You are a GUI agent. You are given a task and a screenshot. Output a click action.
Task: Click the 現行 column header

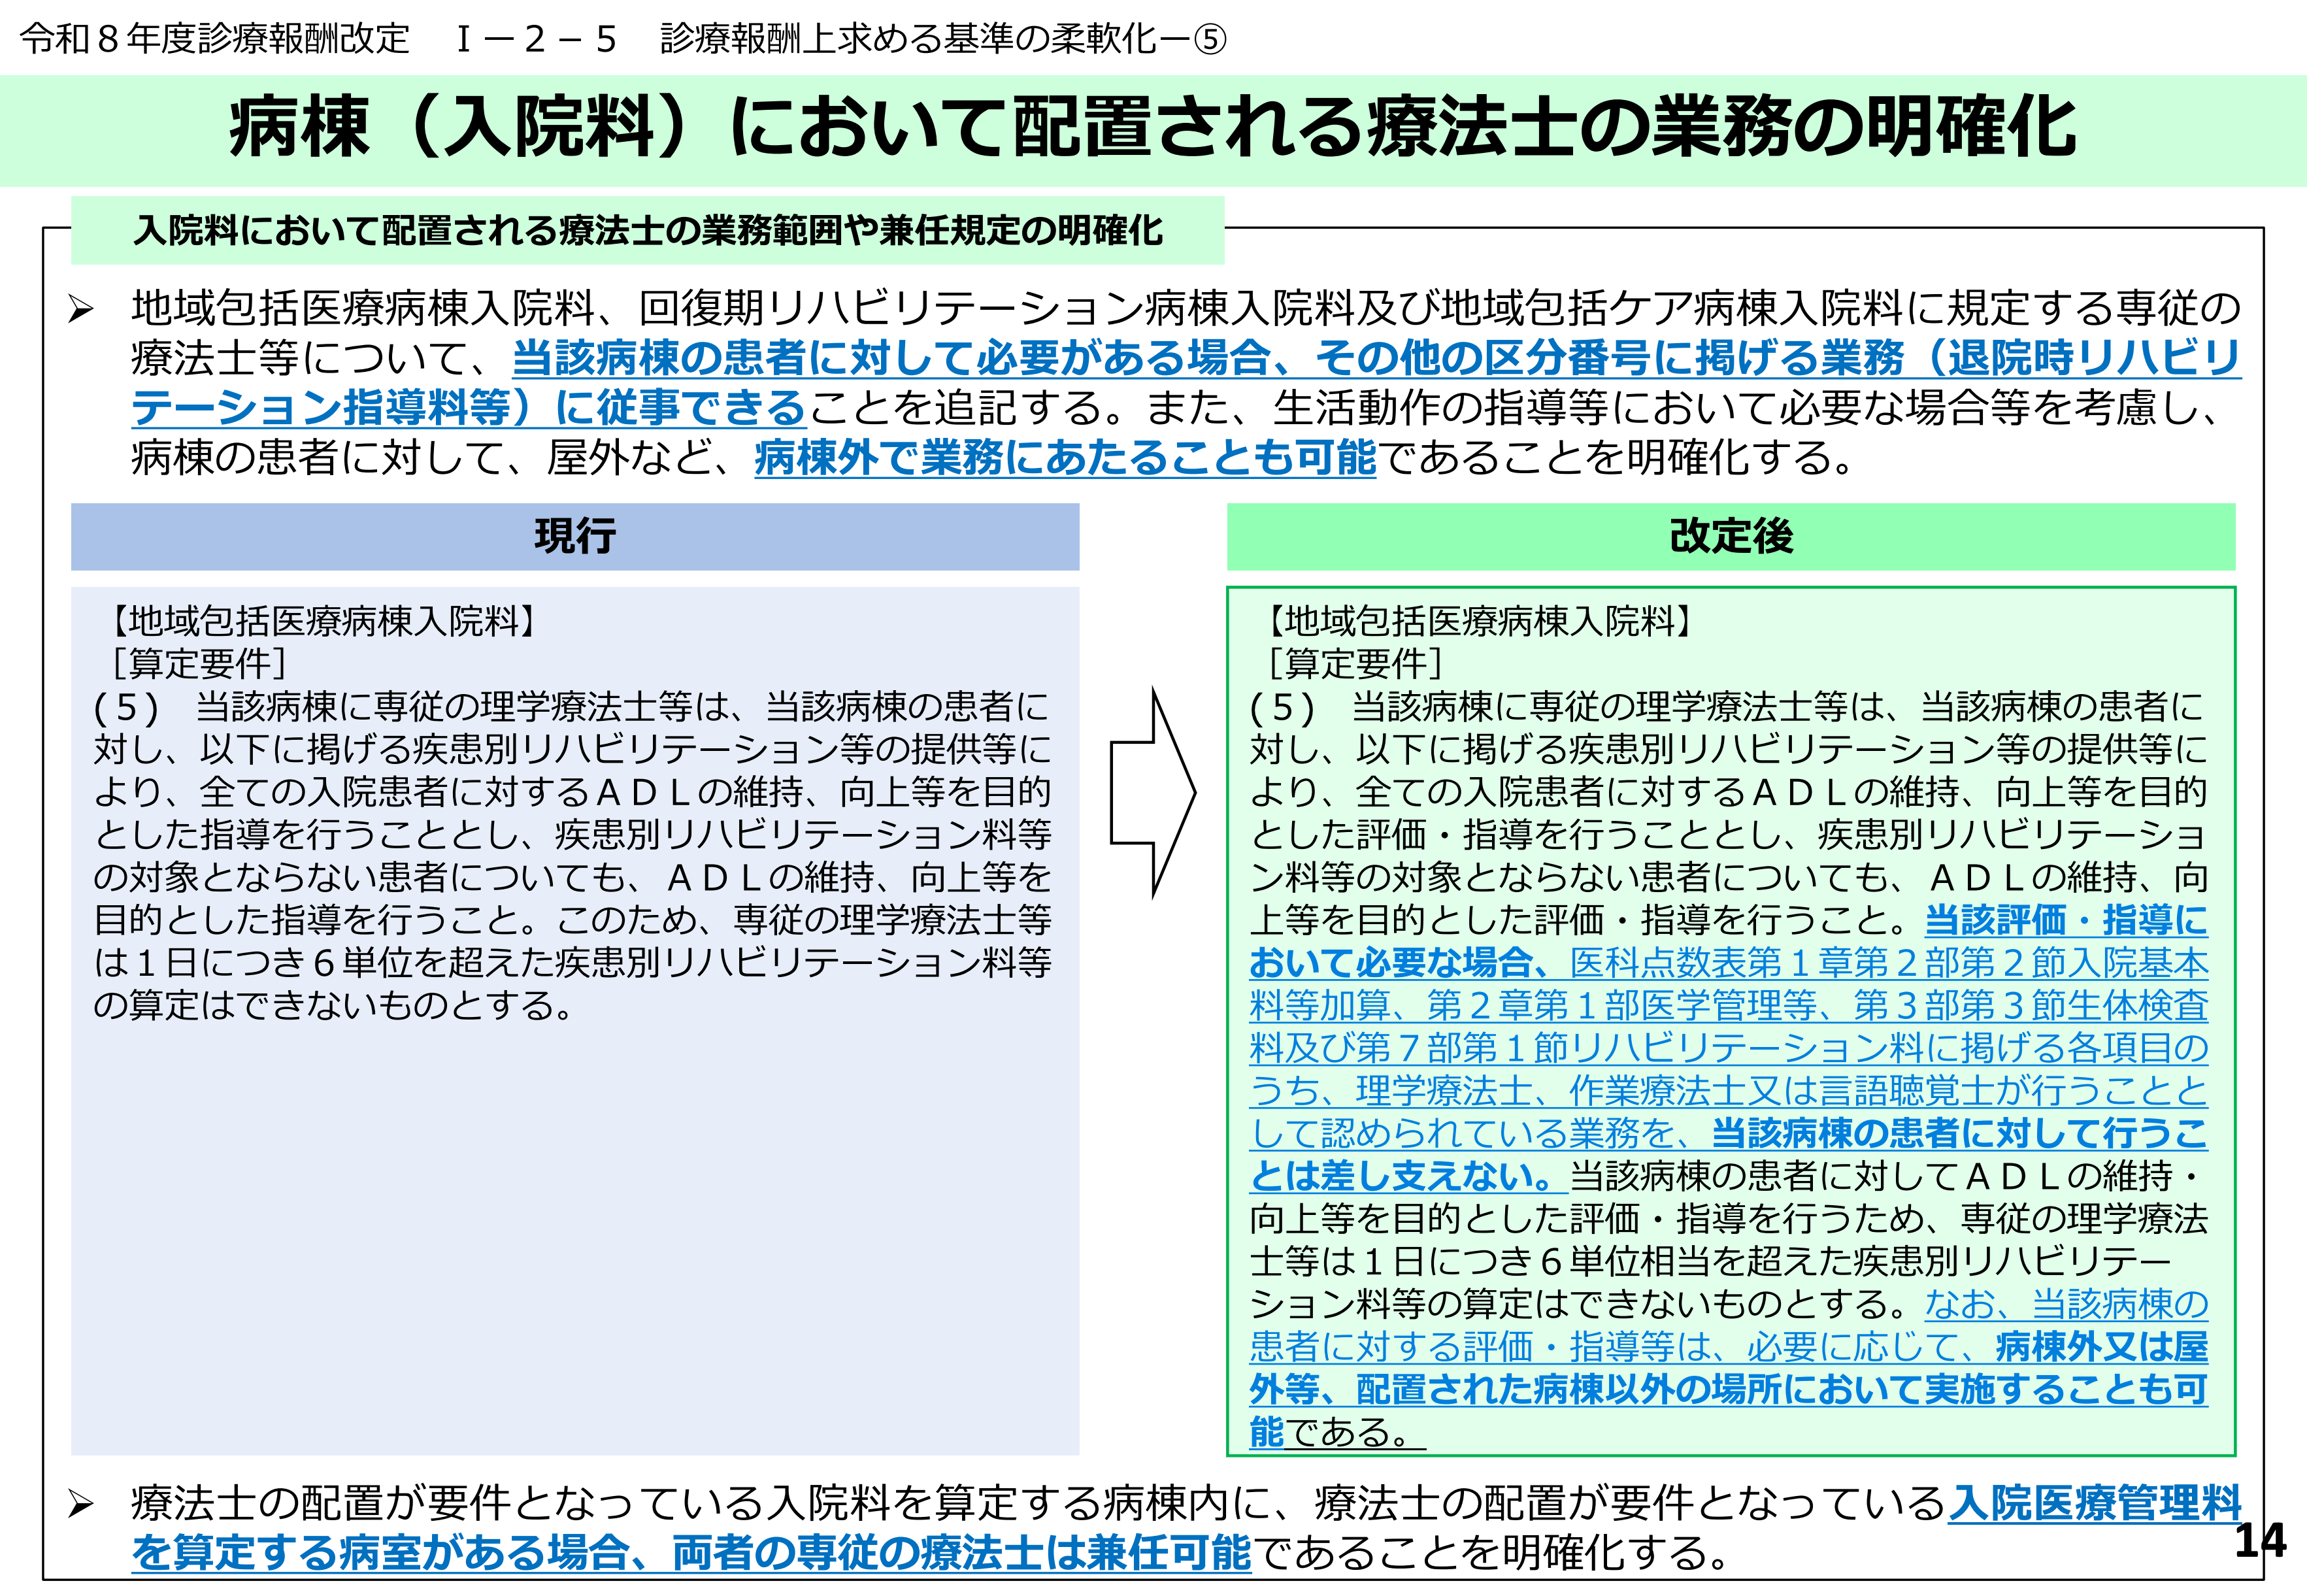tap(575, 537)
